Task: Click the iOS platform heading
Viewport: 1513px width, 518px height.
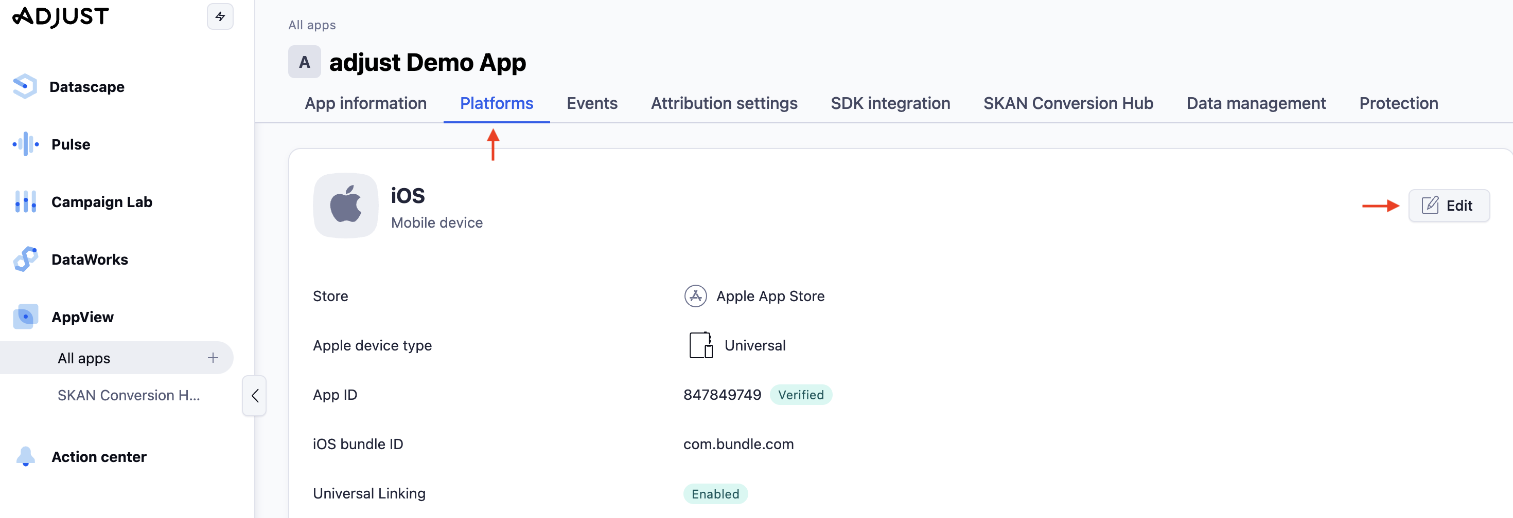Action: pyautogui.click(x=408, y=195)
